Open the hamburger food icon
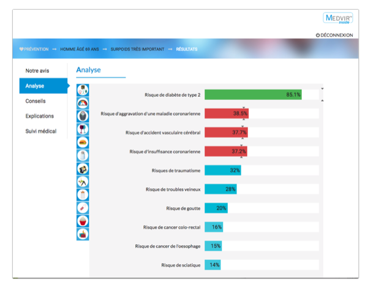The width and height of the screenshot is (392, 288). (83, 142)
